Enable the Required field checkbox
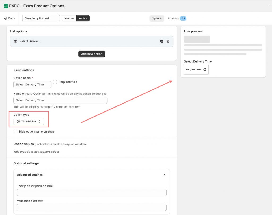272x215 pixels. (x=55, y=82)
